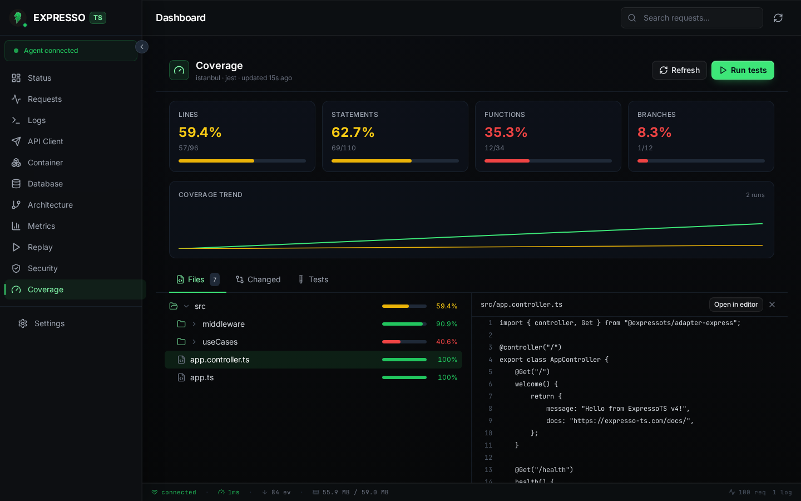801x501 pixels.
Task: Click the Replay play icon
Action: point(16,247)
